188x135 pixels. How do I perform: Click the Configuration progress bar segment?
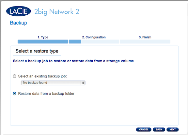(x=94, y=41)
